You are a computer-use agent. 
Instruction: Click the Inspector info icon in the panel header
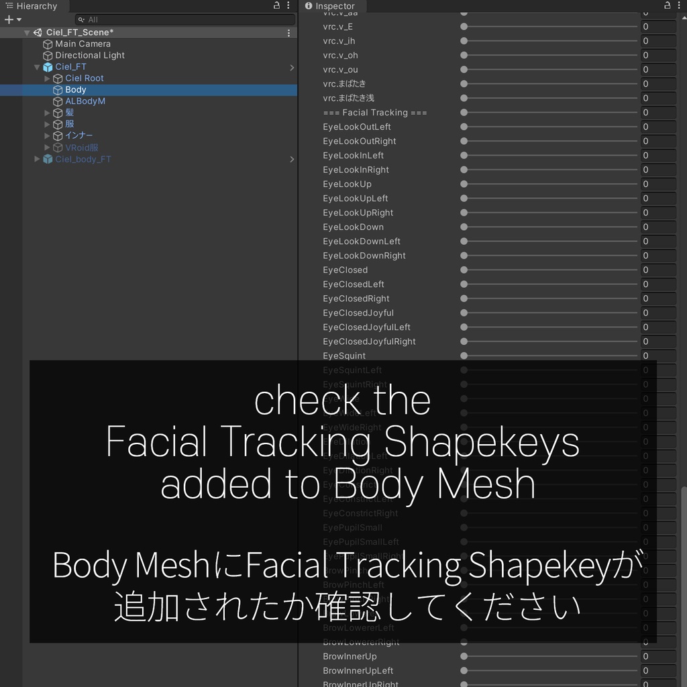click(307, 6)
